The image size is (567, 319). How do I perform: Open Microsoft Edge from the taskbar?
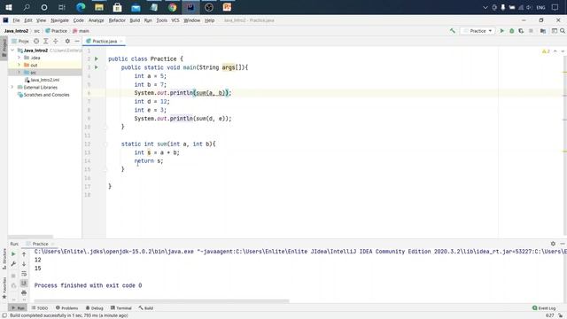point(81,7)
